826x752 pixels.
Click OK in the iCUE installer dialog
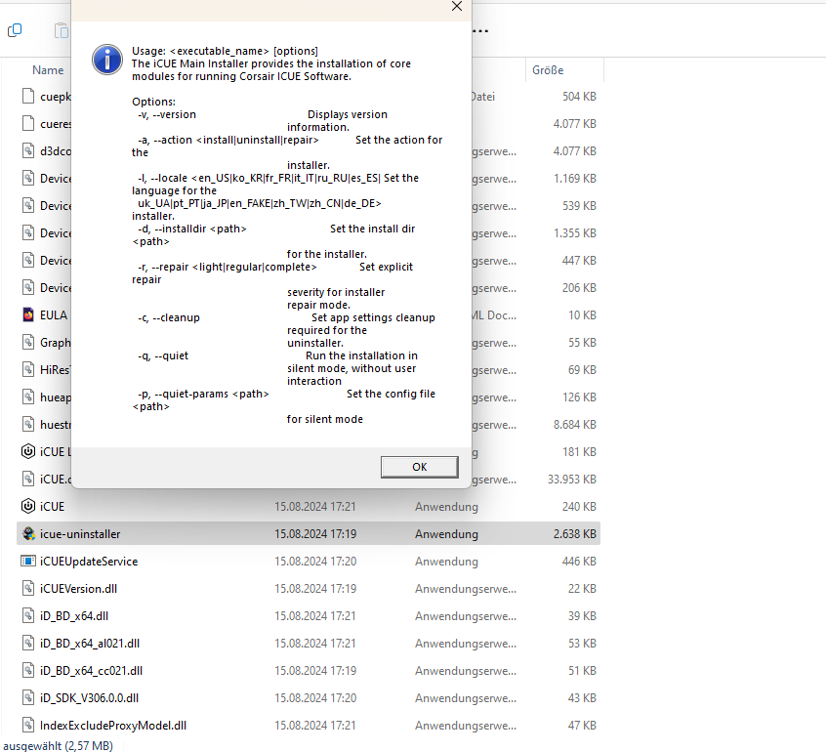point(419,467)
